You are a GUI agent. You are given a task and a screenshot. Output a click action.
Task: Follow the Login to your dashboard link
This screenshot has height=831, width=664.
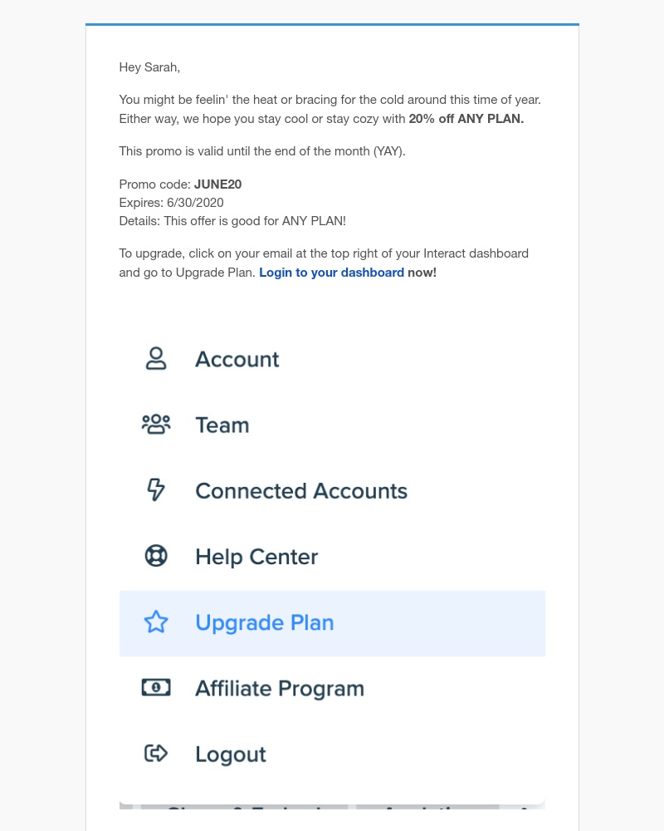[331, 273]
